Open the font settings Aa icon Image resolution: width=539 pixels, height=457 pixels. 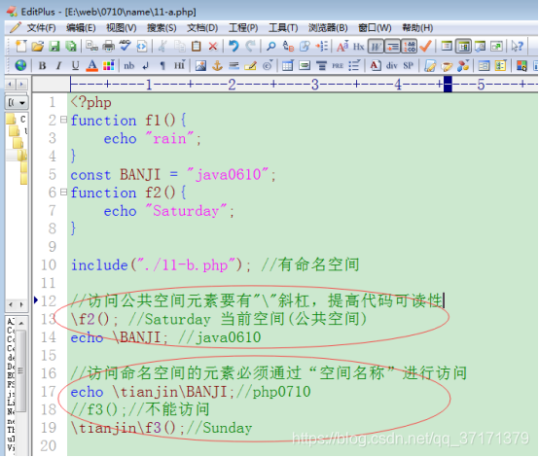(x=342, y=46)
